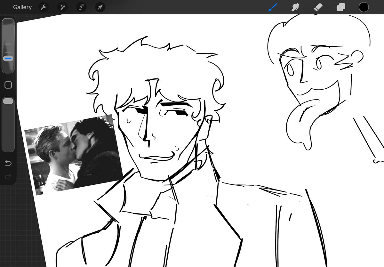Open the Selection tool

tap(81, 7)
